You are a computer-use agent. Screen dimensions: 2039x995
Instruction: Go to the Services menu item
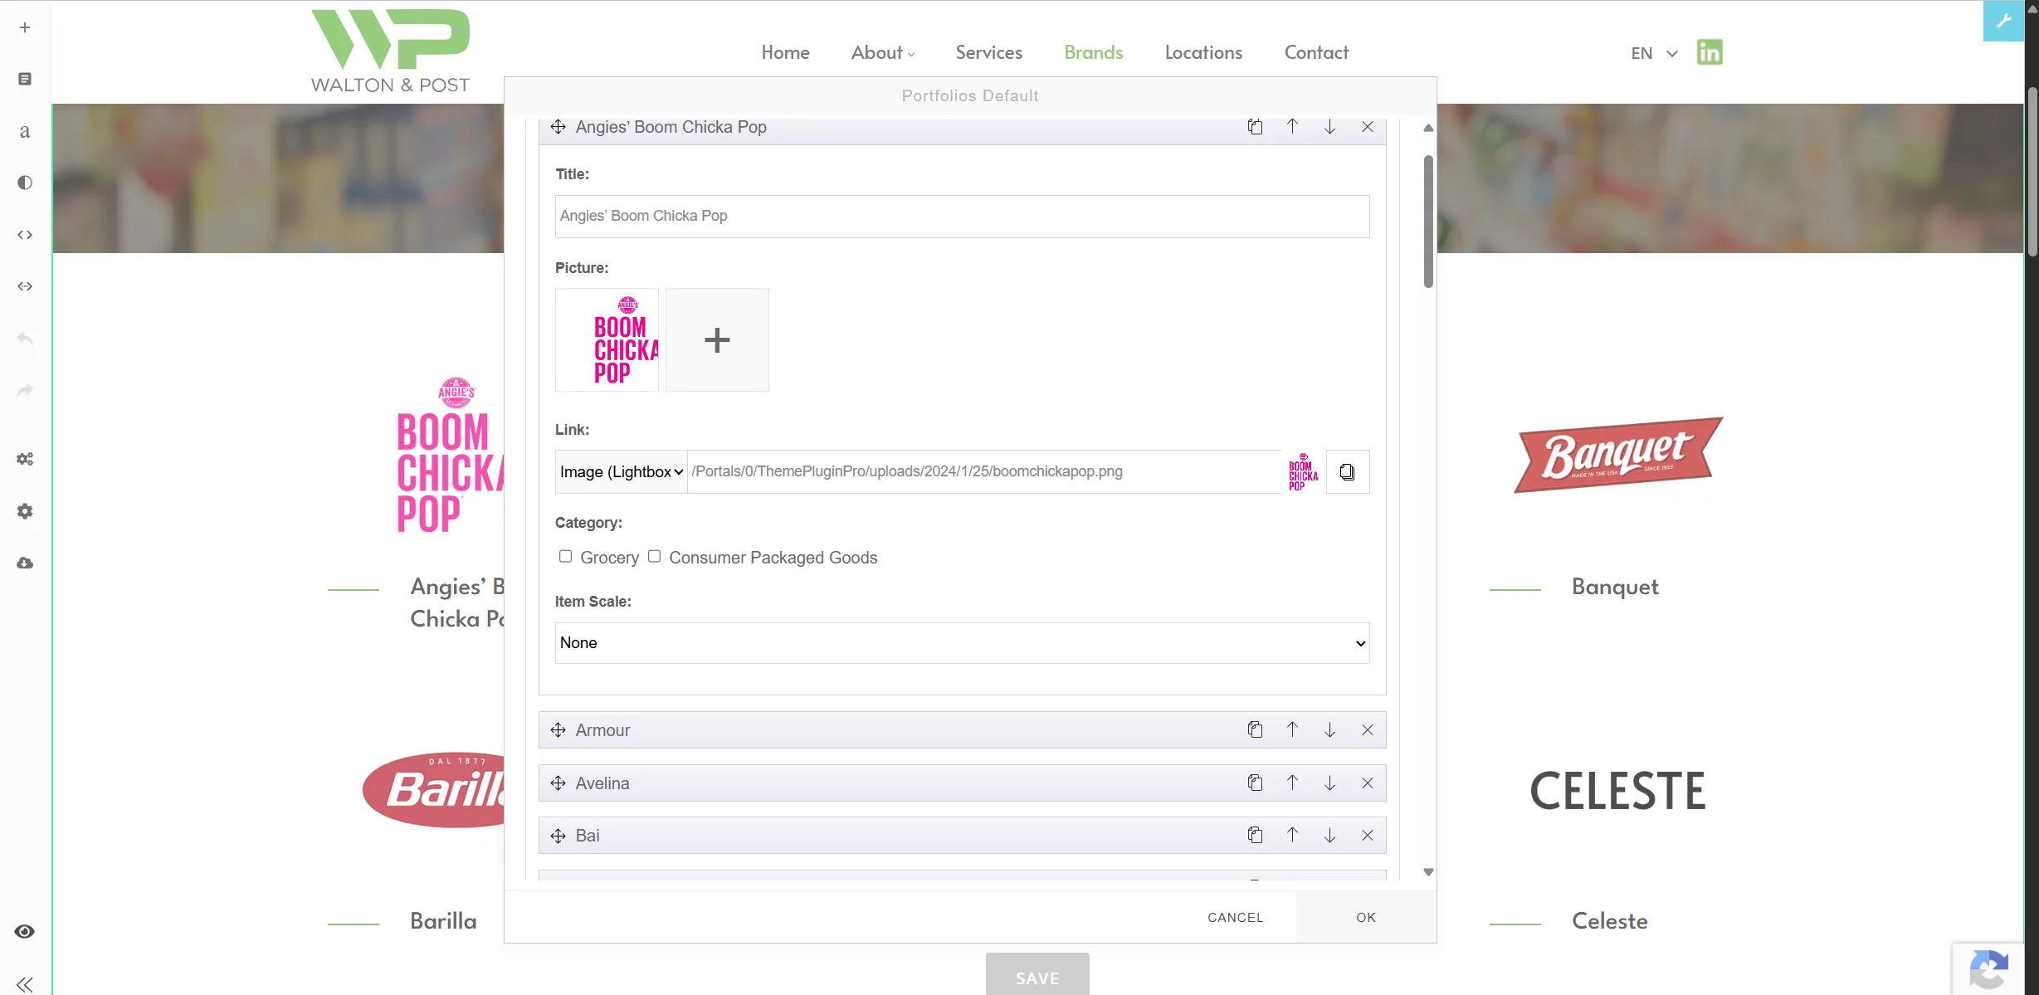coord(989,52)
